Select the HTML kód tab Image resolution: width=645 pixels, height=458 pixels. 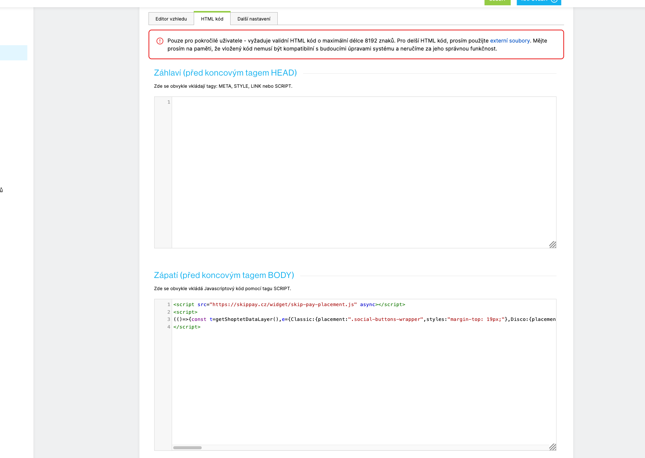(x=212, y=18)
